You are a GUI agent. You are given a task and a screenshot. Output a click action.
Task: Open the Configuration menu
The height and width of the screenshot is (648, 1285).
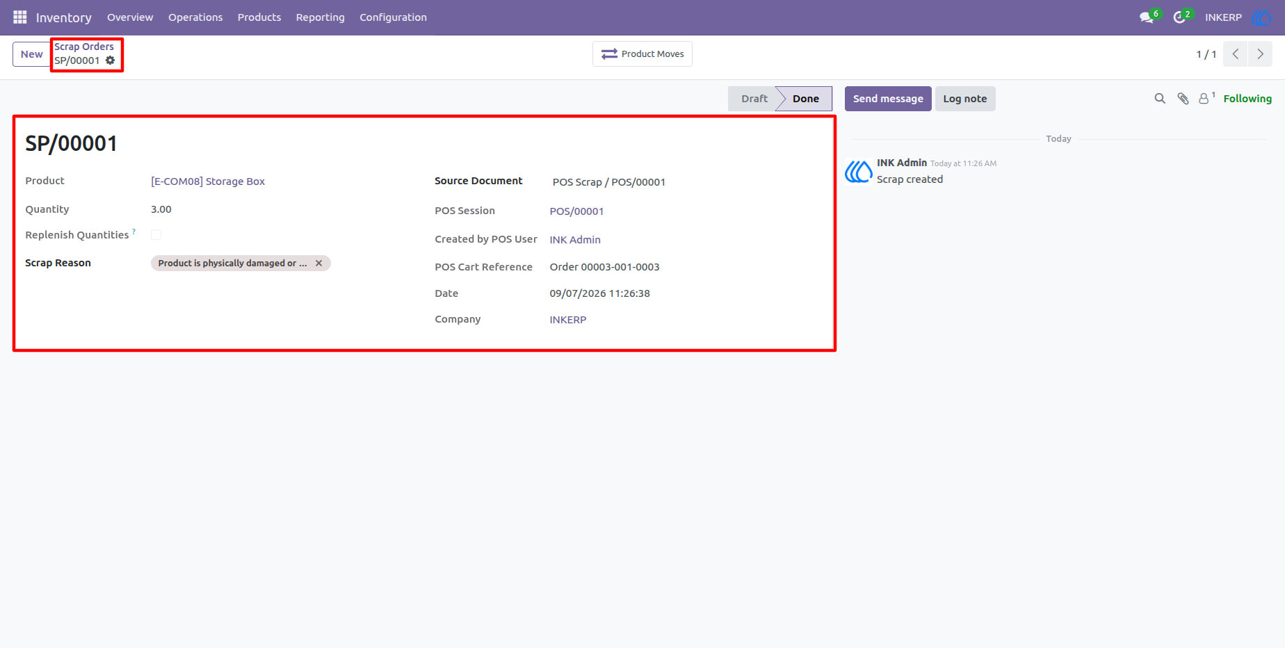[x=393, y=17]
